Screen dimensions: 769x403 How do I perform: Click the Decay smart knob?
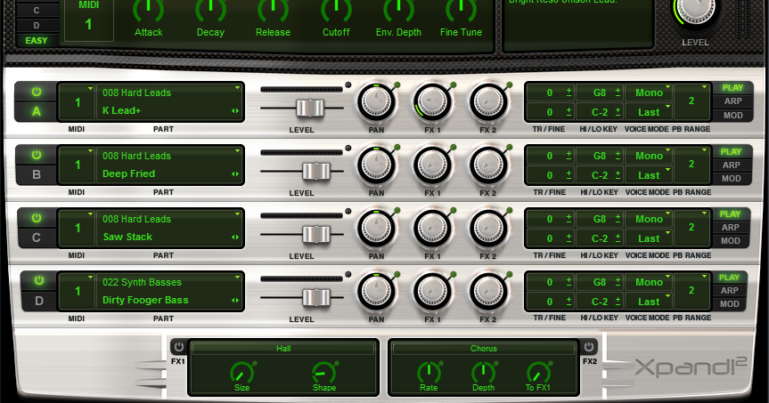pyautogui.click(x=210, y=10)
